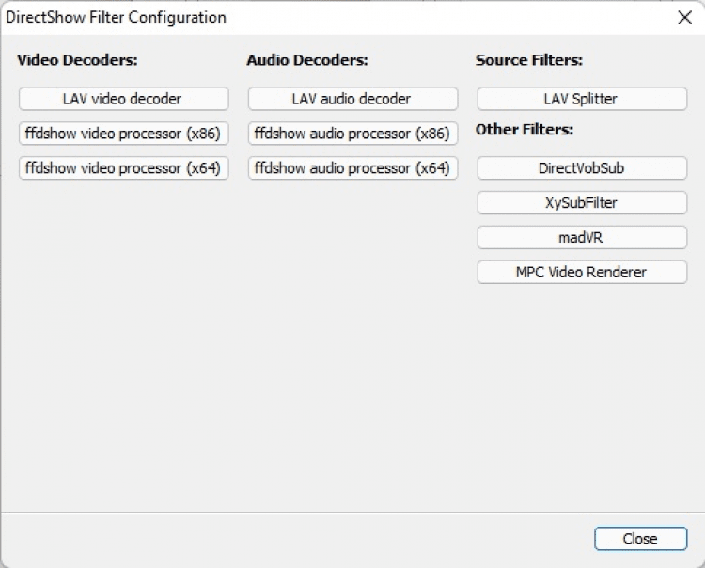
Task: Open XySubFilter configuration
Action: (x=582, y=203)
